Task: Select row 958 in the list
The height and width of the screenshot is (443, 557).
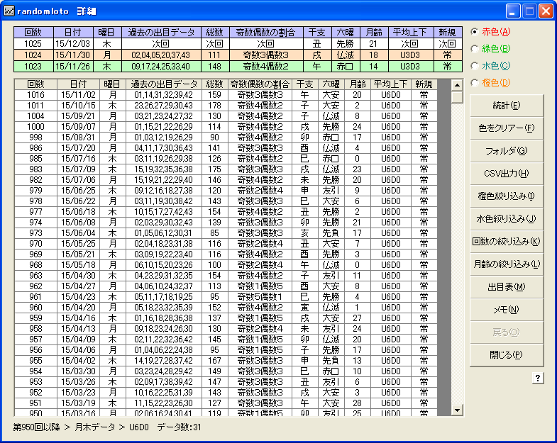Action: (226, 329)
